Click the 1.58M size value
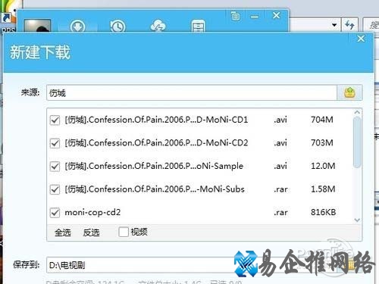 point(323,189)
